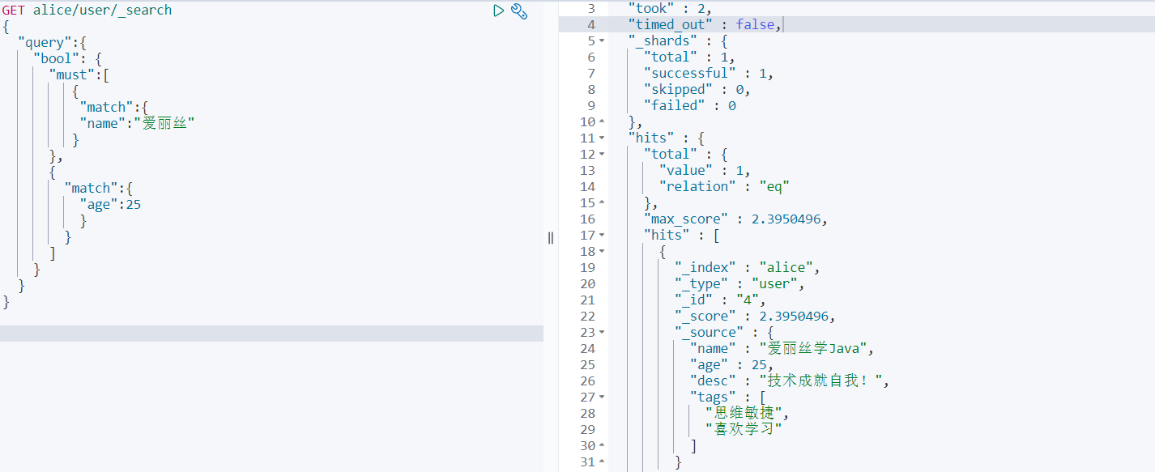Click the green Send request play icon
This screenshot has width=1155, height=472.
point(499,11)
